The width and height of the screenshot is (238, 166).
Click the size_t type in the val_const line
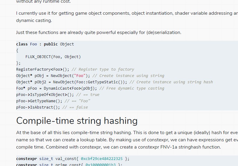click(46, 159)
